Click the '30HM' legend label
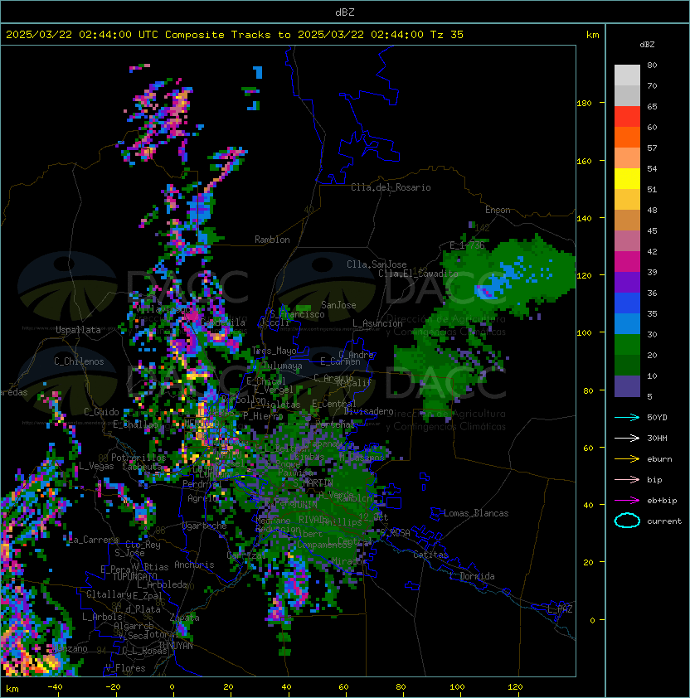The height and width of the screenshot is (698, 690). (x=657, y=438)
